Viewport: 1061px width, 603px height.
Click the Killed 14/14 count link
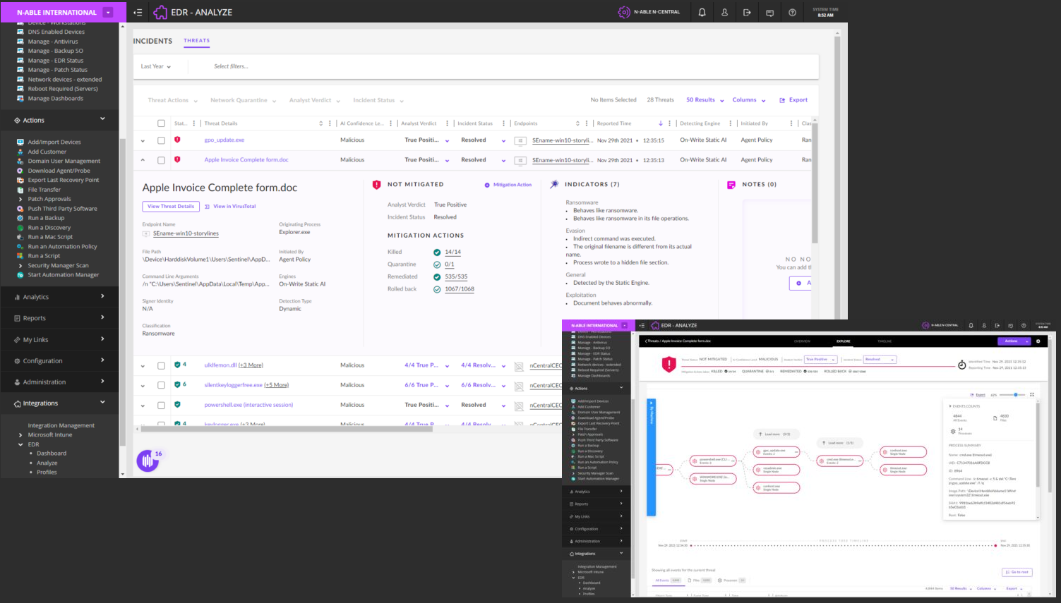[x=452, y=252]
